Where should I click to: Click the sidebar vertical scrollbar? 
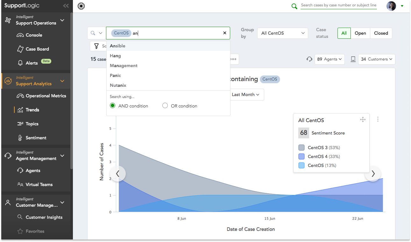[72, 91]
